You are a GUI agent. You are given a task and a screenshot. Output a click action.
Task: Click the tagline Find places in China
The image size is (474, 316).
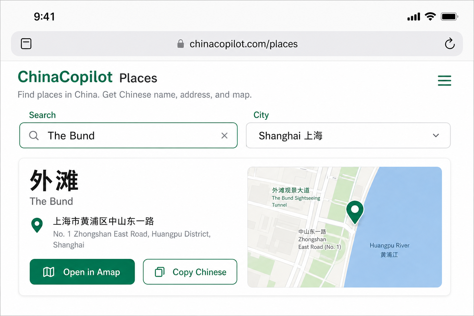point(135,95)
